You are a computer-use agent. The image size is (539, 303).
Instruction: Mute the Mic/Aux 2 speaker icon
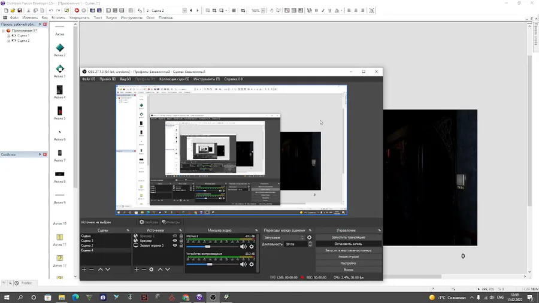click(243, 247)
